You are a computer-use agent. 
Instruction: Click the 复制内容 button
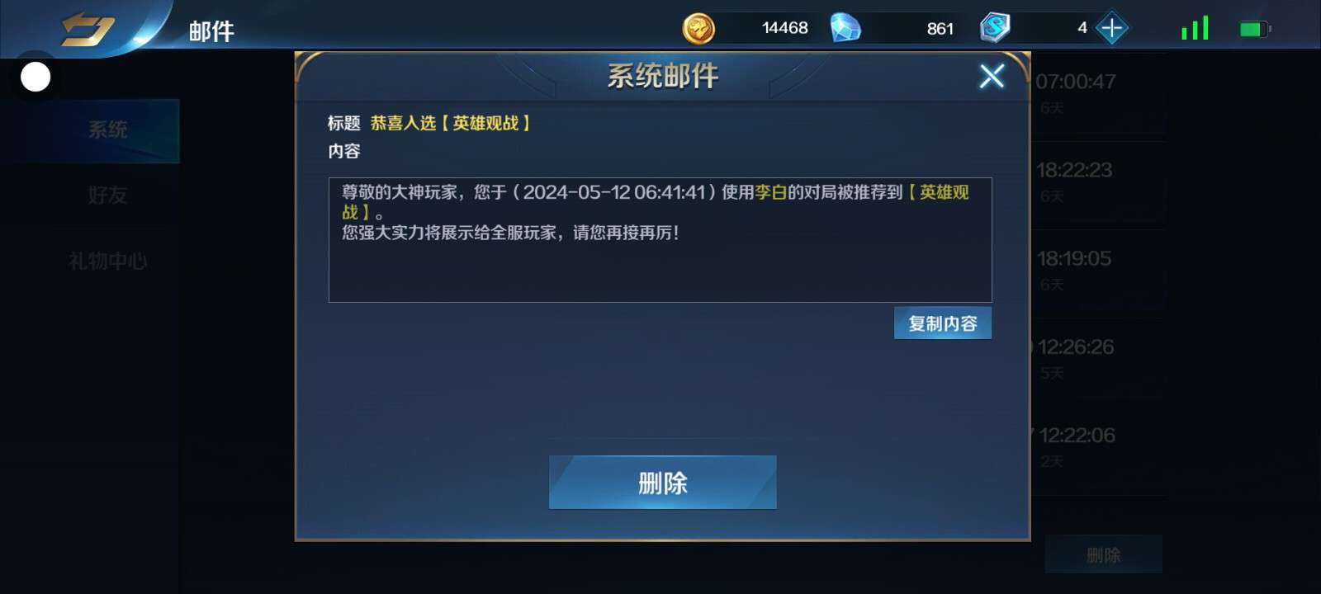tap(943, 323)
